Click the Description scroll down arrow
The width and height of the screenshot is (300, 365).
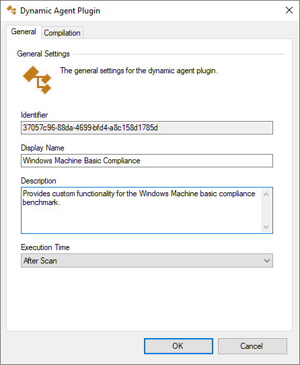(x=266, y=227)
